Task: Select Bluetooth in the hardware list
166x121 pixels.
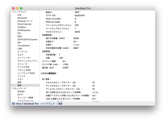Action: point(22,18)
